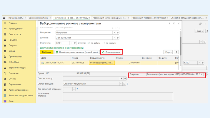This screenshot has width=210, height=118.
Task: Open the Продажи section in sidebar
Action: point(13,40)
